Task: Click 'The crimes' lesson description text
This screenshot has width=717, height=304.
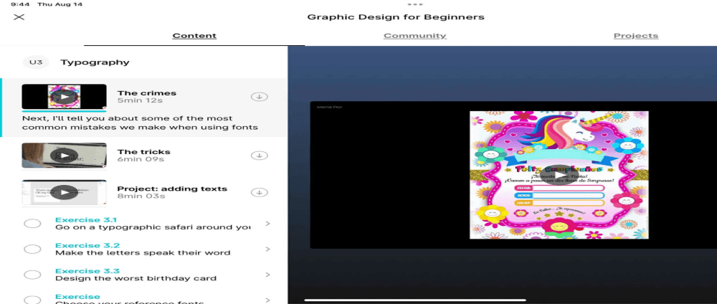Action: pyautogui.click(x=140, y=123)
